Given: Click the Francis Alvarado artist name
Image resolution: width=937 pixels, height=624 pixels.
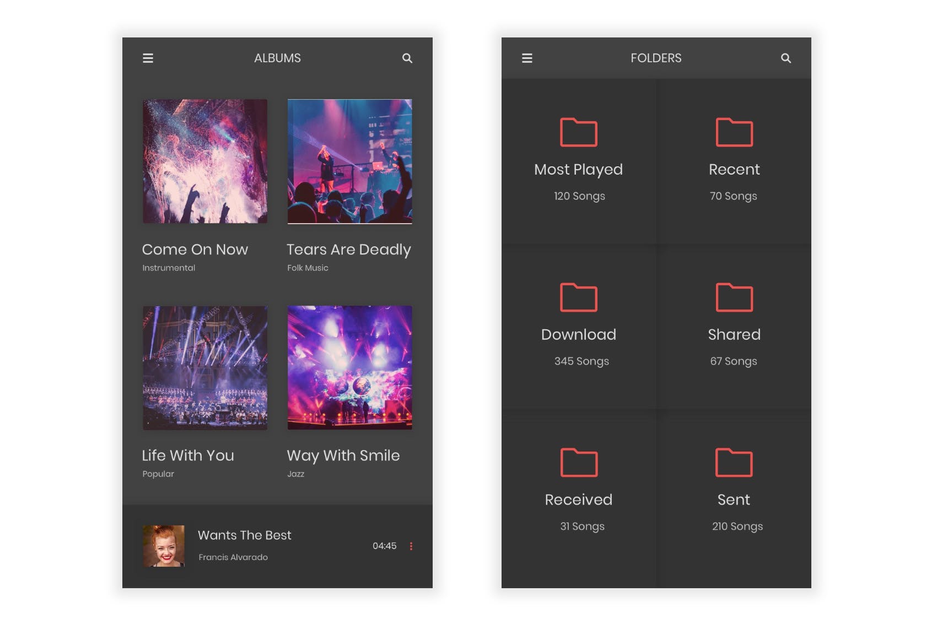Looking at the screenshot, I should click(x=233, y=557).
